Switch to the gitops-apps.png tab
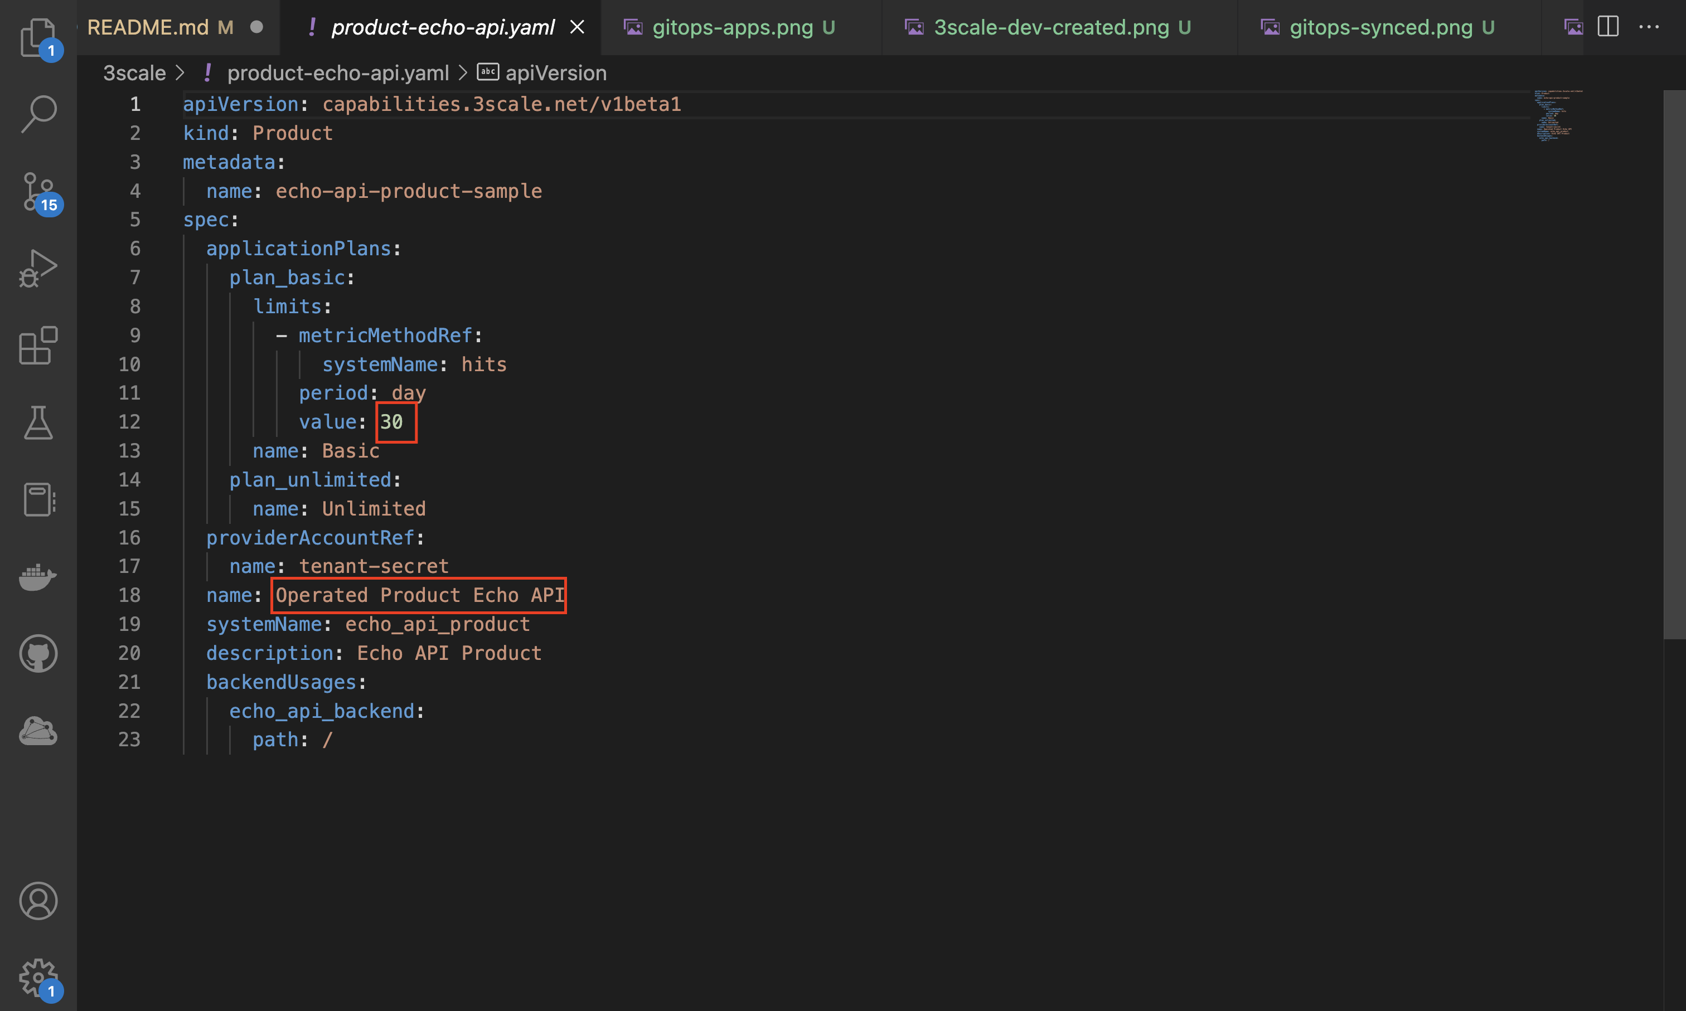The width and height of the screenshot is (1686, 1011). coord(732,27)
